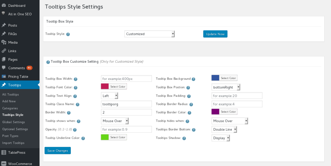Click help icon before Tooltip Box Customize Setting
331x166 pixels.
[48, 62]
